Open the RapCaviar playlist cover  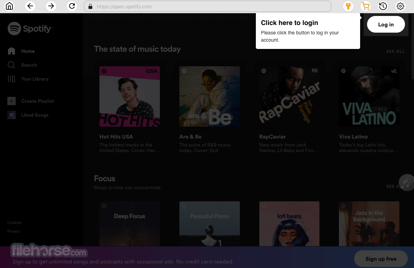coord(289,97)
